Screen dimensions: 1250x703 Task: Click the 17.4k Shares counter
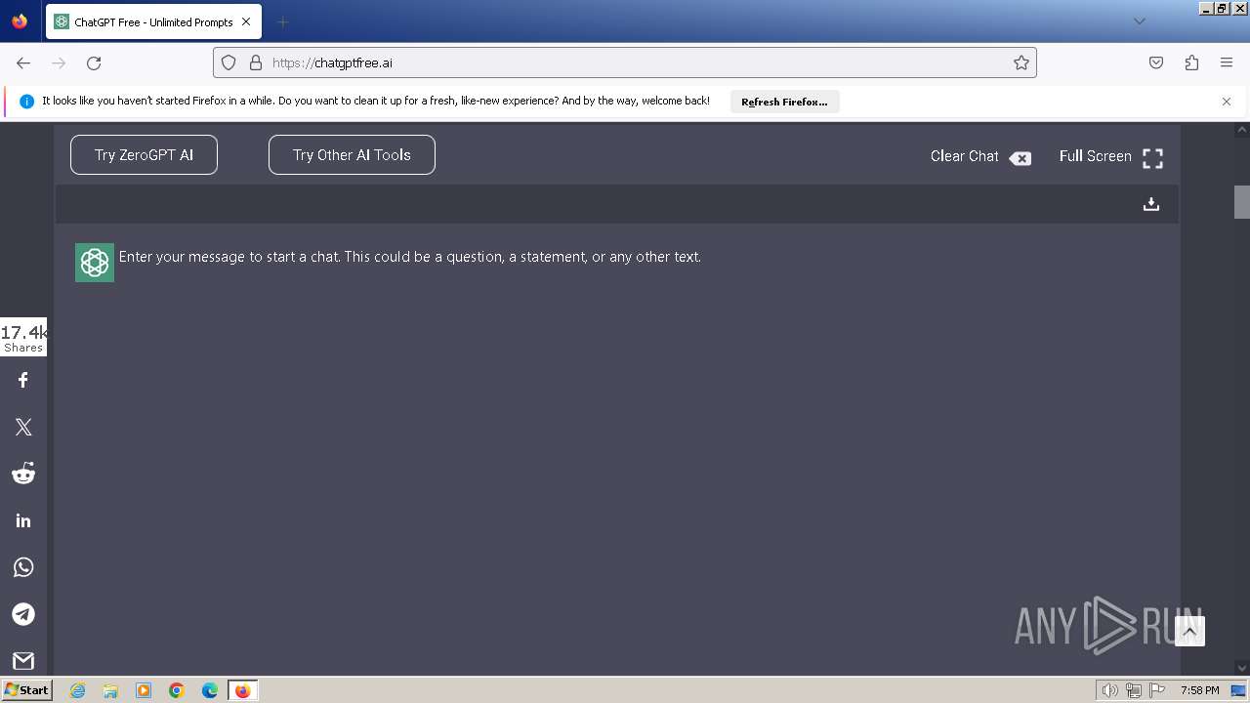coord(23,337)
